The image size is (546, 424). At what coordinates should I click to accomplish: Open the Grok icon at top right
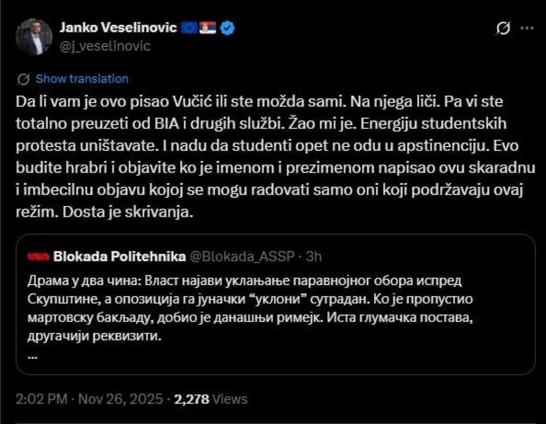coord(503,28)
